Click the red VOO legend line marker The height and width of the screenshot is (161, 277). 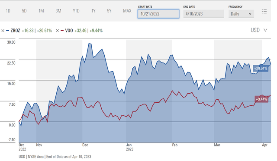[x=62, y=31]
